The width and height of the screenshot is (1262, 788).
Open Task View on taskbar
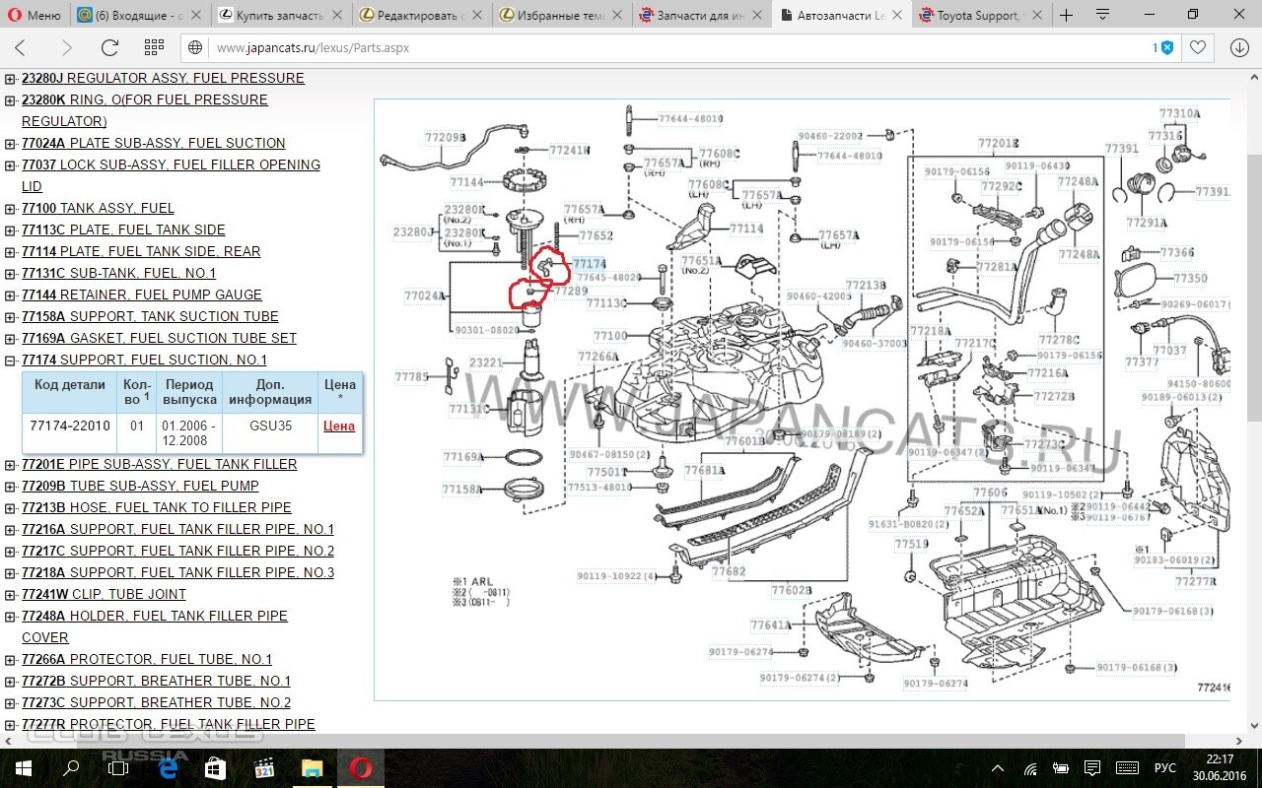pyautogui.click(x=118, y=768)
